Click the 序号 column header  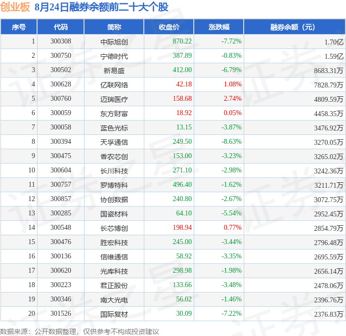tap(19, 27)
